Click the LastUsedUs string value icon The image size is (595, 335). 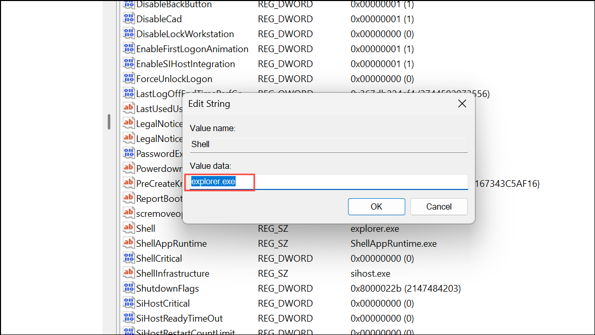pos(128,108)
